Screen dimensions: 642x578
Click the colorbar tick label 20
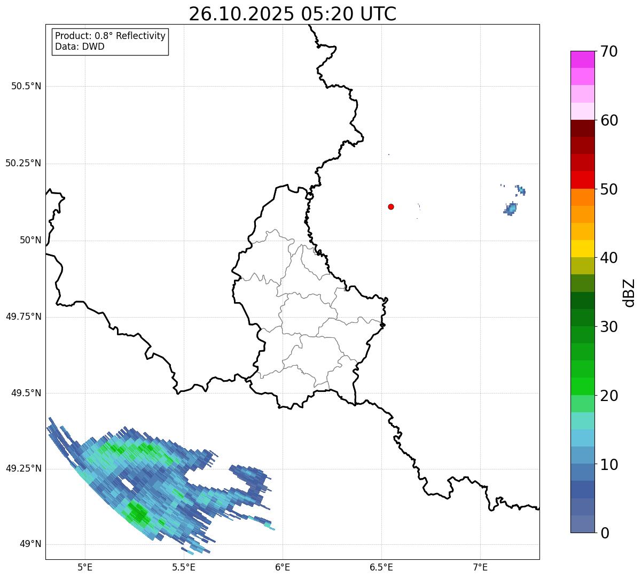click(609, 396)
